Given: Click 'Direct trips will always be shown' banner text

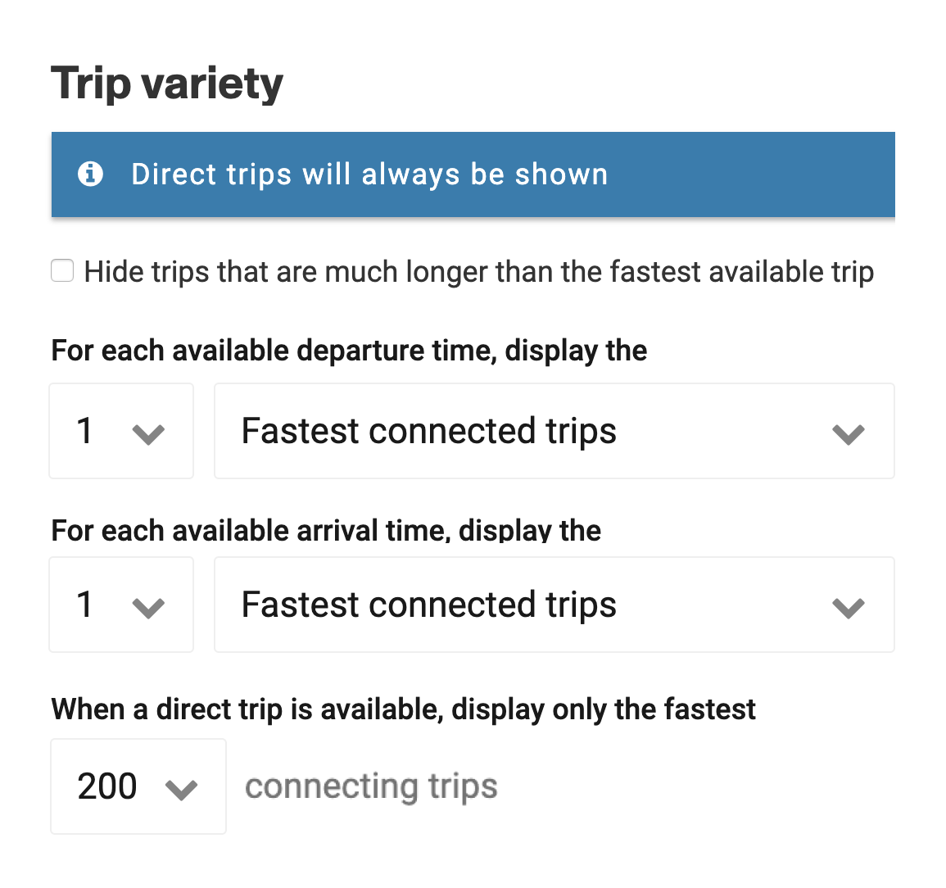Looking at the screenshot, I should click(x=369, y=174).
